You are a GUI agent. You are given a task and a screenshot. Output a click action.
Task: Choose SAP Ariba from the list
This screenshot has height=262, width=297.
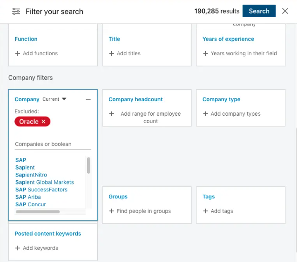tap(28, 197)
